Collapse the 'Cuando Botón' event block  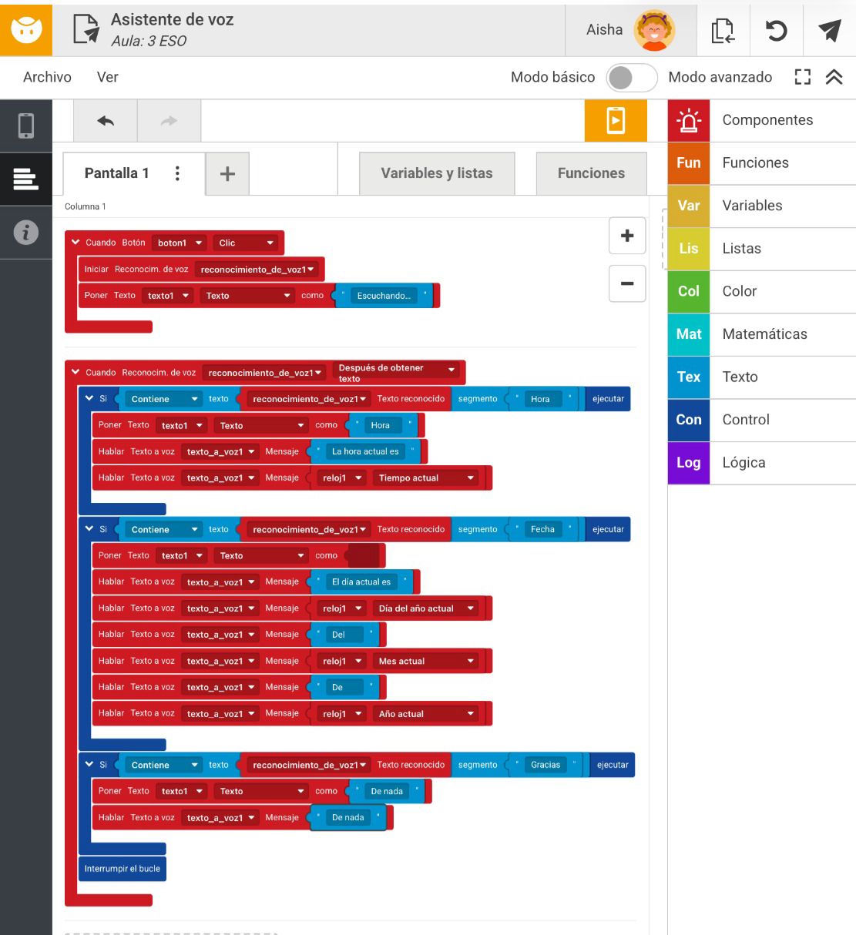point(76,243)
